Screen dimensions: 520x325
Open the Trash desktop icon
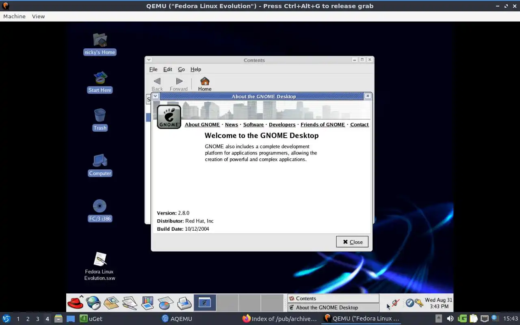tap(100, 119)
